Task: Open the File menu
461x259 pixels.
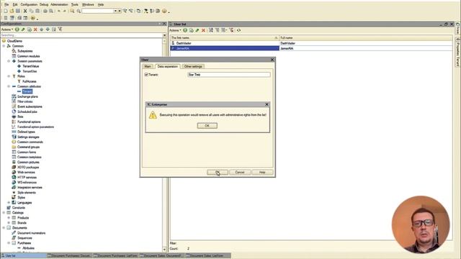Action: [6, 4]
